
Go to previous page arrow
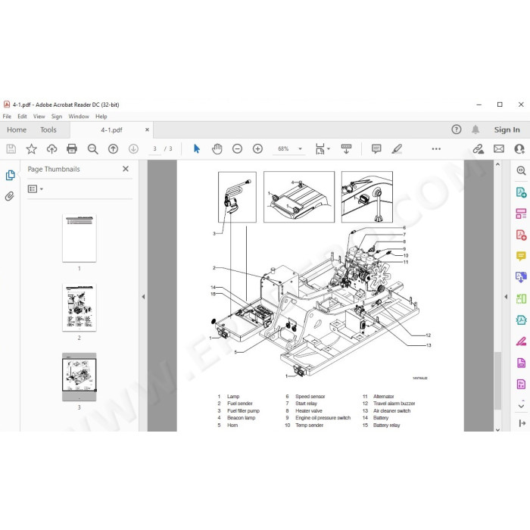113,148
